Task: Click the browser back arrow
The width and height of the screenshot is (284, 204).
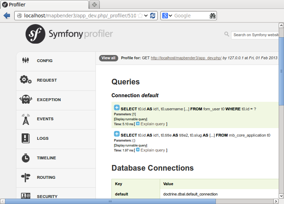Action: 7,16
